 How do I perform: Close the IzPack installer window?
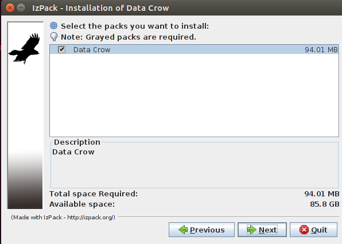(10, 8)
